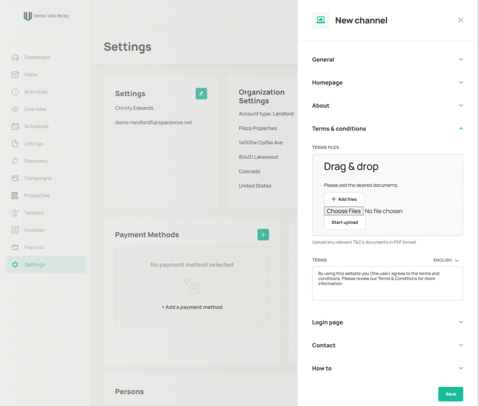The height and width of the screenshot is (406, 479).
Task: Click the green edit pencil on Settings card
Action: [201, 94]
